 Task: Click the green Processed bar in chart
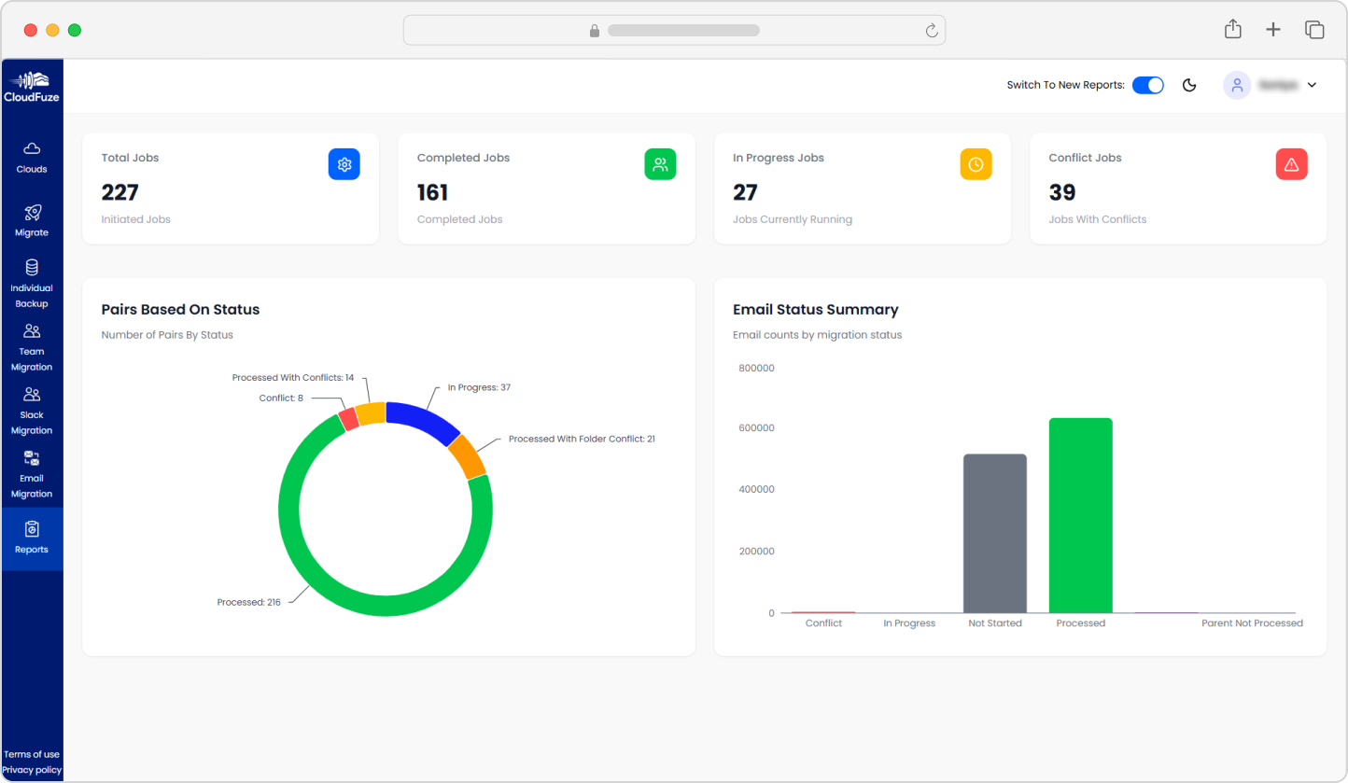click(1081, 515)
